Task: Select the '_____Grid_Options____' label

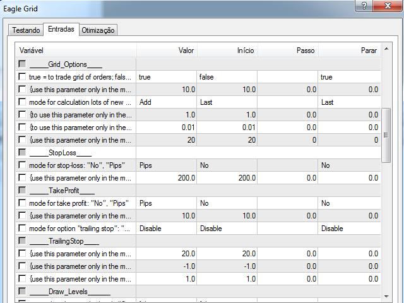Action: [x=66, y=64]
